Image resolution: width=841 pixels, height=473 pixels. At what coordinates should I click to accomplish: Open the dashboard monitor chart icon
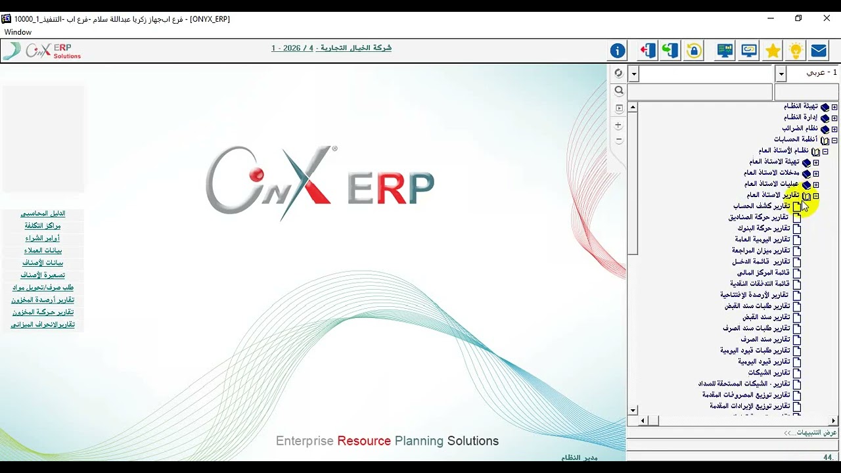725,51
